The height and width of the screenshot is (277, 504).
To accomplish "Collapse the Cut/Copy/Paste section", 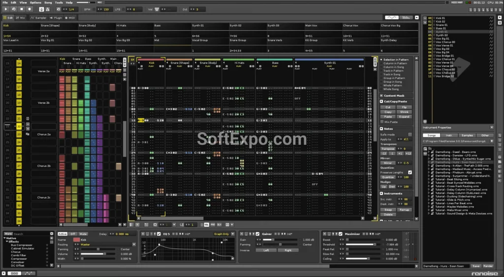I will (x=381, y=102).
